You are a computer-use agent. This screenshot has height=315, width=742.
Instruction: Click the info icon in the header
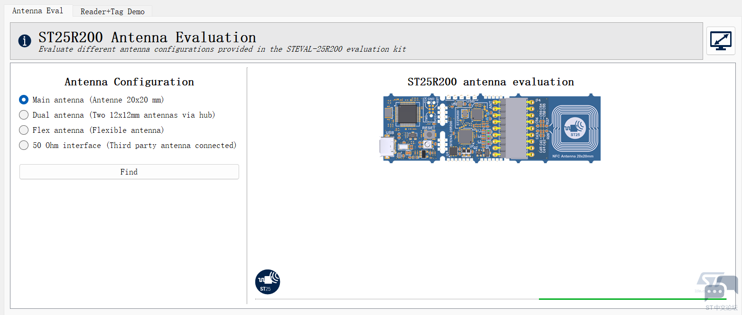point(25,41)
